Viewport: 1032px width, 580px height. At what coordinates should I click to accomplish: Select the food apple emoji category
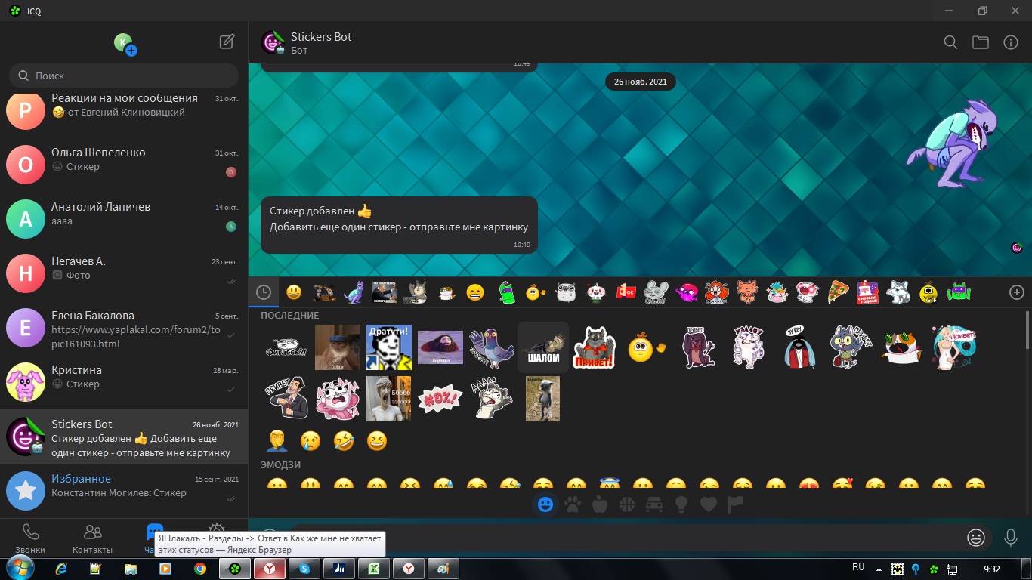pyautogui.click(x=600, y=504)
